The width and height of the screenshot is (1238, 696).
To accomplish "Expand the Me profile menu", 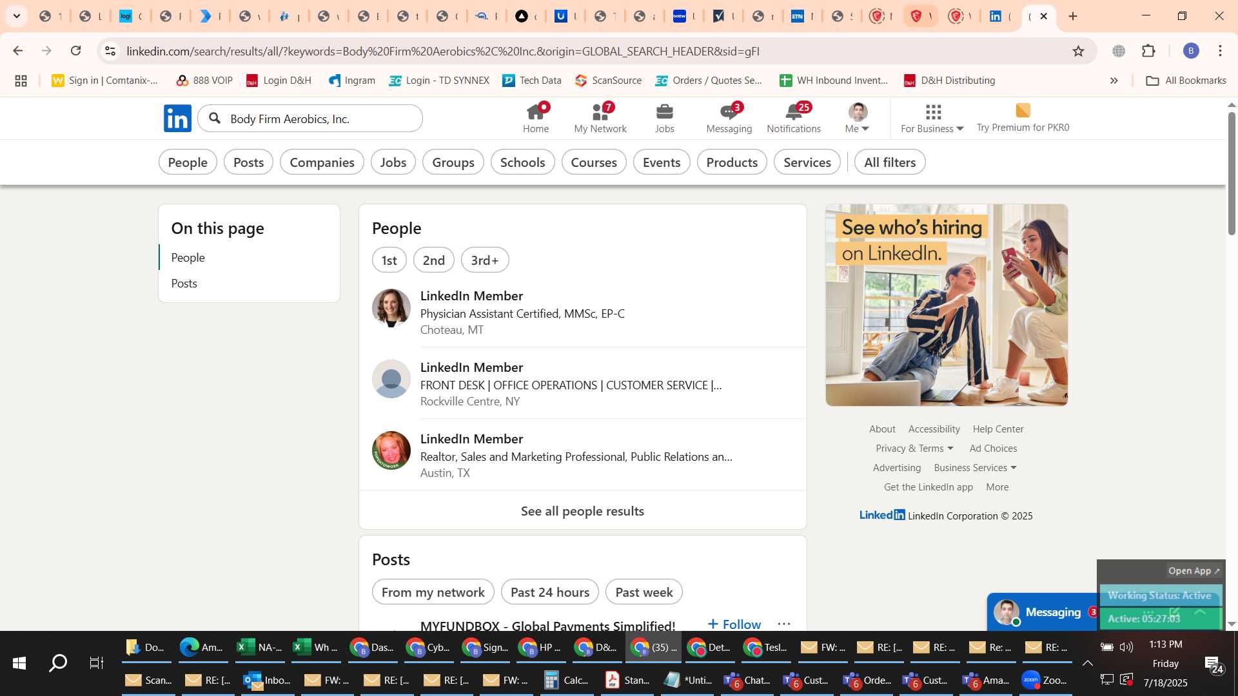I will [x=857, y=119].
